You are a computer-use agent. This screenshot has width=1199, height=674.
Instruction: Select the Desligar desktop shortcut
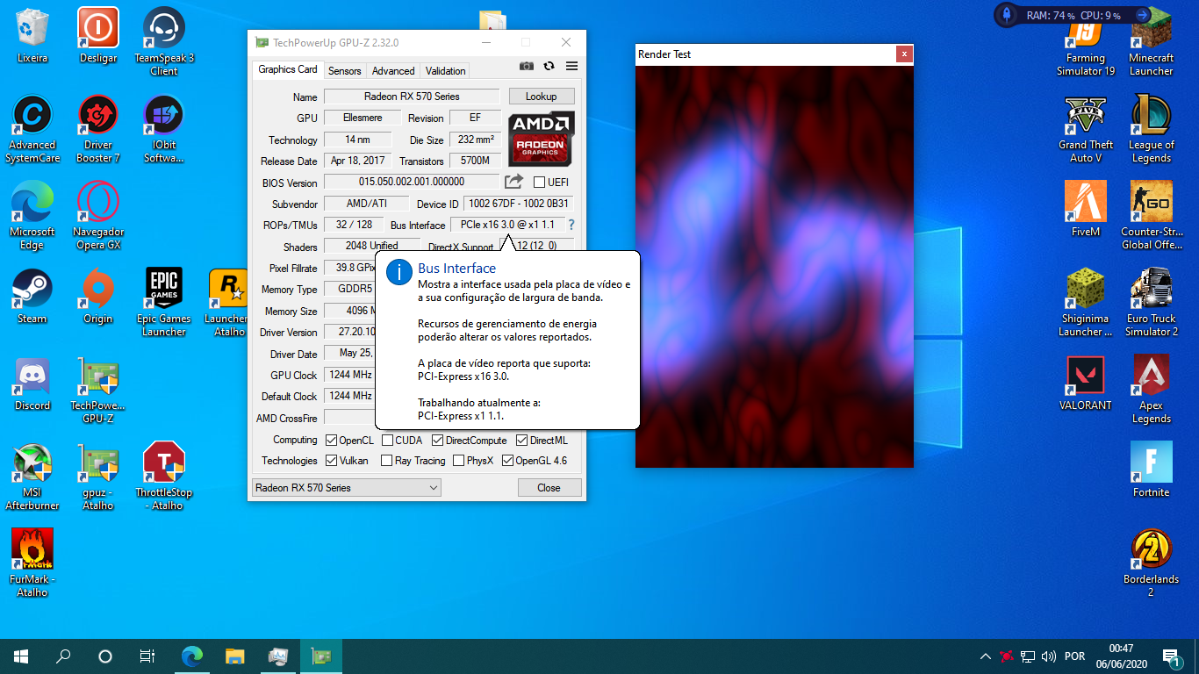coord(98,35)
